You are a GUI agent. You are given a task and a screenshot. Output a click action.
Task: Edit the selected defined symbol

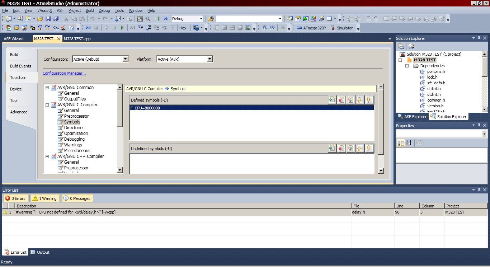click(x=350, y=100)
